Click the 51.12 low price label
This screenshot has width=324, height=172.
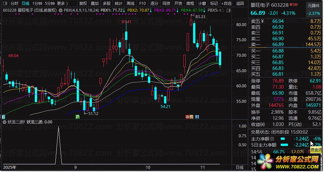pos(93,114)
